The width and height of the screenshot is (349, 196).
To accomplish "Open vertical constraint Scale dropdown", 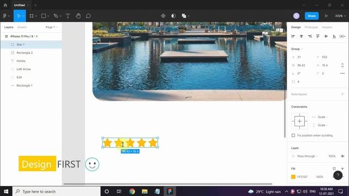I will [323, 125].
